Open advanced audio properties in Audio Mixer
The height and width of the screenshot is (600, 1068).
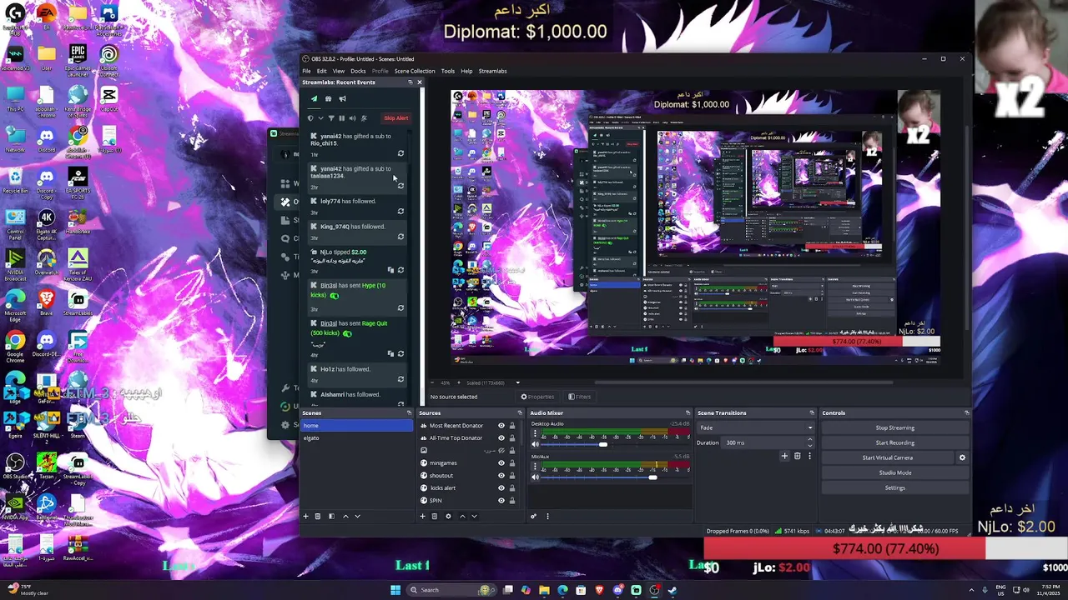click(534, 516)
